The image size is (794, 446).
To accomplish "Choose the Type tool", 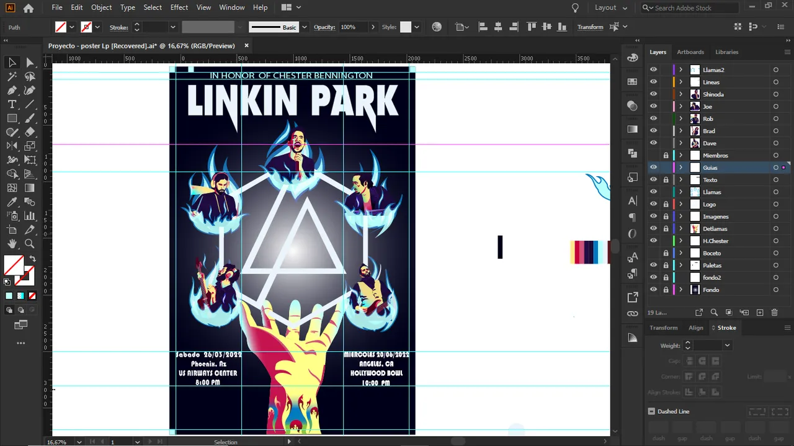I will 12,104.
